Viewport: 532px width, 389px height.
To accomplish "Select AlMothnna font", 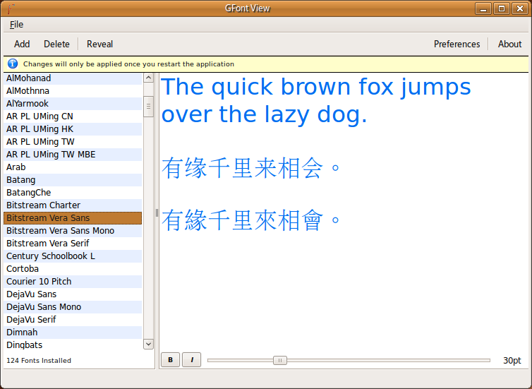I will click(x=73, y=91).
